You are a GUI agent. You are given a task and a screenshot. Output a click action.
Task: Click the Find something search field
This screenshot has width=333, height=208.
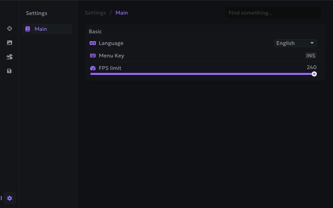coord(273,13)
